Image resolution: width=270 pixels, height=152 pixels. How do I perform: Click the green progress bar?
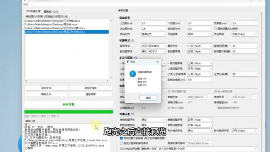tap(68, 112)
